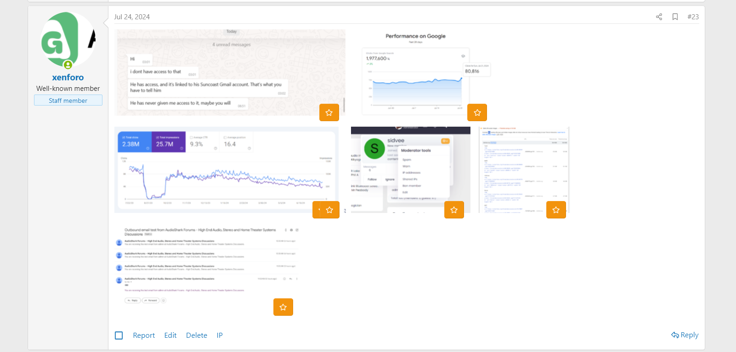The image size is (736, 352).
Task: Open the post permalink #23
Action: pos(693,17)
